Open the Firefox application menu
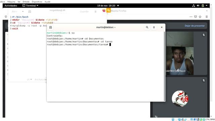Image resolution: width=215 pixels, height=121 pixels. click(x=207, y=17)
